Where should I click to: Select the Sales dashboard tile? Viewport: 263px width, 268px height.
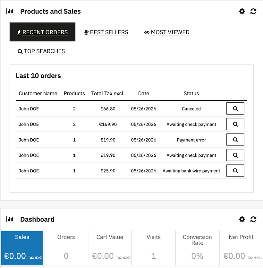coord(22,248)
